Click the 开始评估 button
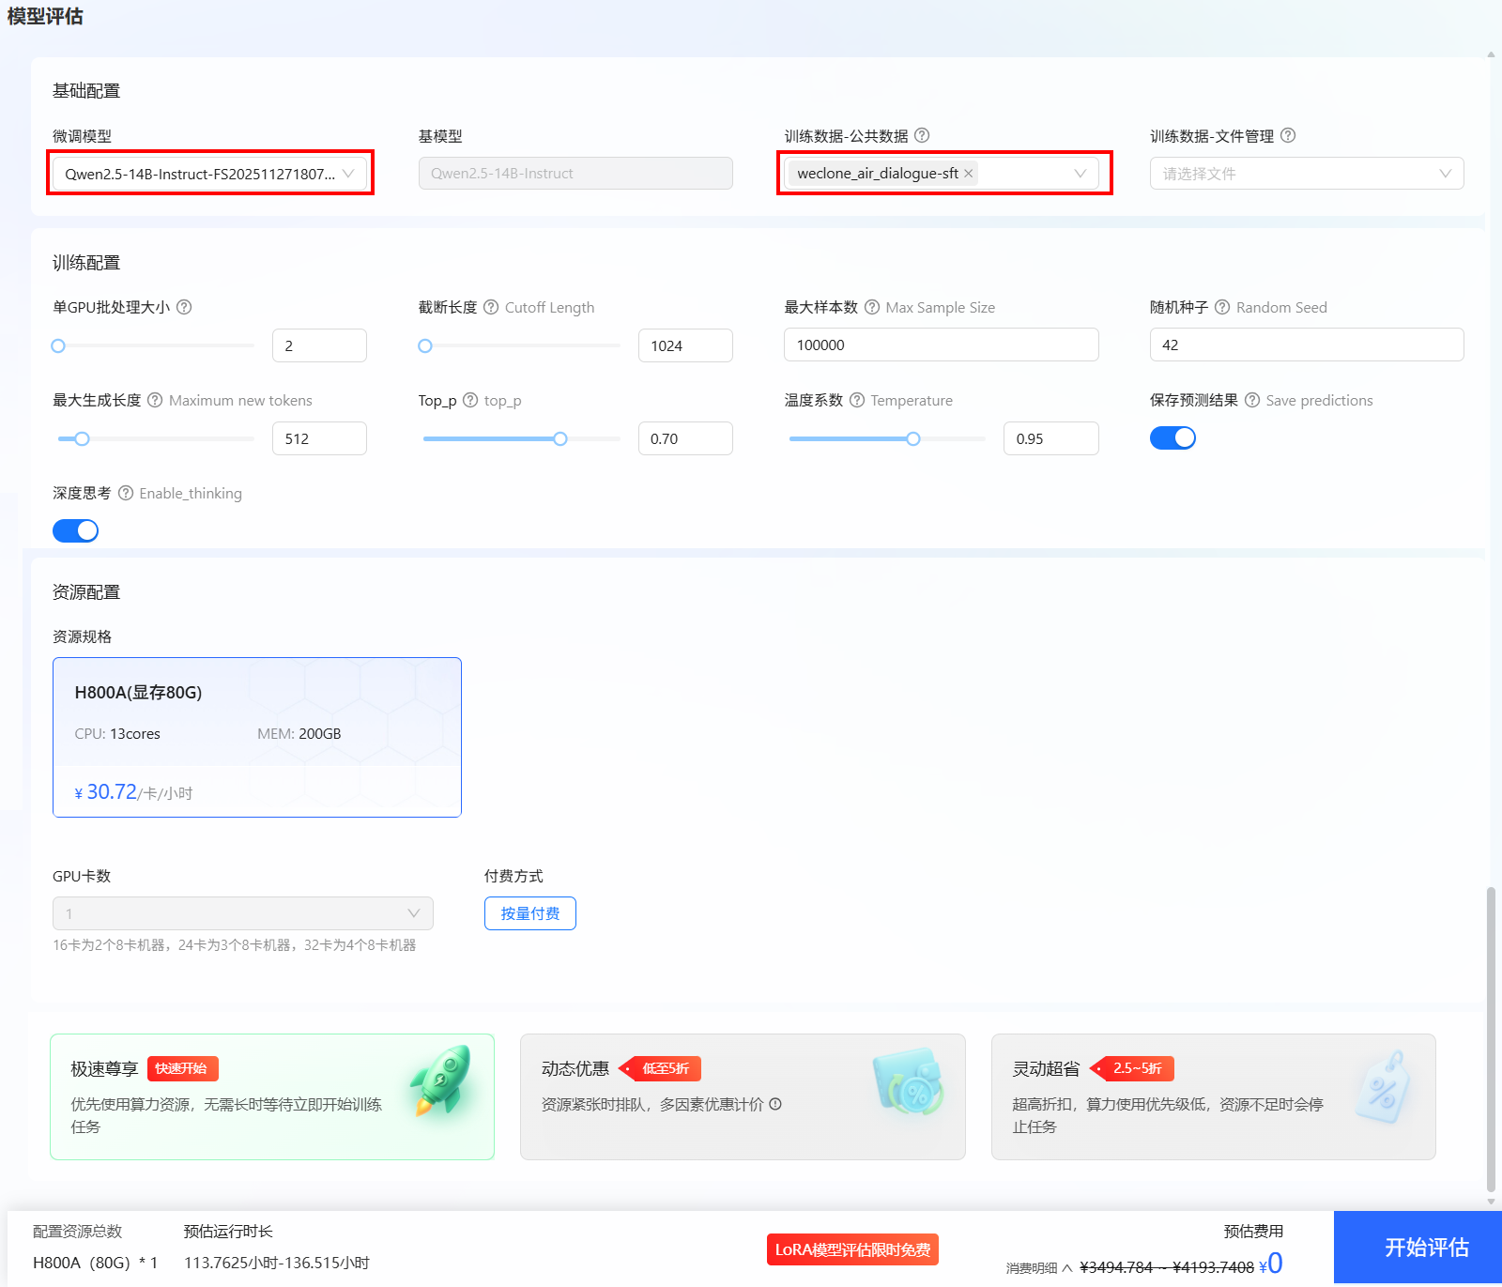This screenshot has width=1502, height=1287. pos(1426,1247)
